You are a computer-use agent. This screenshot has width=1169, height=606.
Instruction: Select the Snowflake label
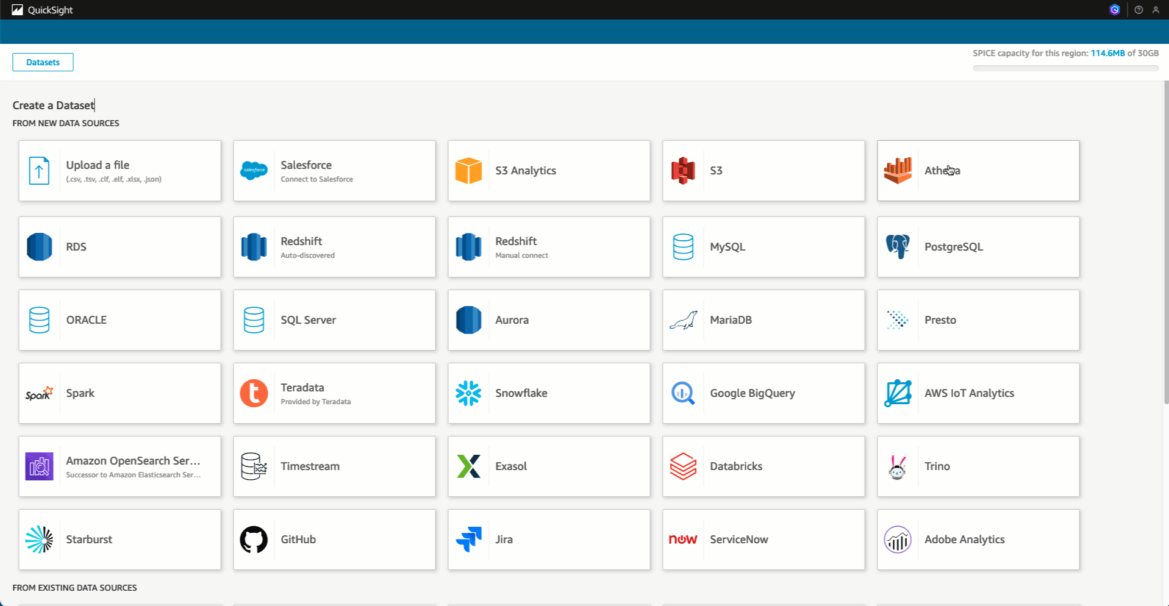(x=521, y=393)
